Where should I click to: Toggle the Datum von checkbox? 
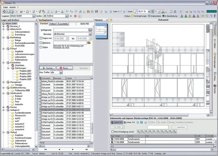pyautogui.click(x=41, y=38)
